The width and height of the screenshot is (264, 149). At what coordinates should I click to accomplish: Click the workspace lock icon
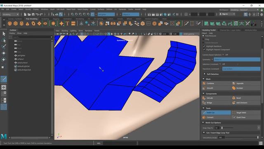262,10
